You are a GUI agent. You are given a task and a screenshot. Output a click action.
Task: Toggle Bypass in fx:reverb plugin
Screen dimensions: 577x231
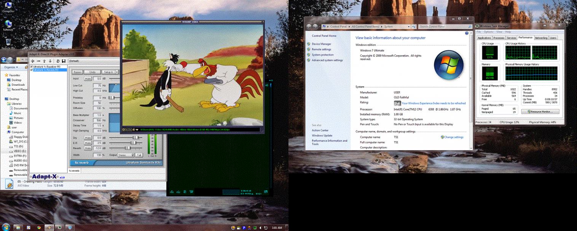[x=78, y=72]
